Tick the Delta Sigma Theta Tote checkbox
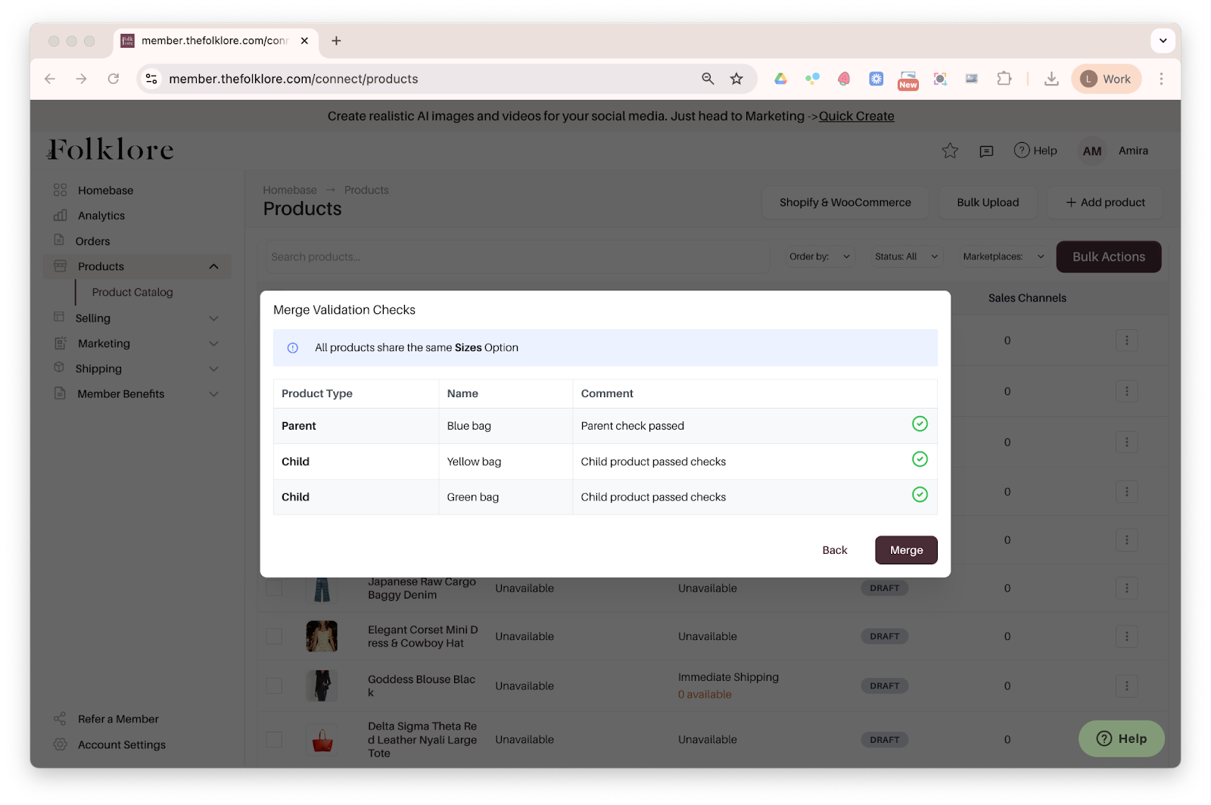 pyautogui.click(x=274, y=740)
